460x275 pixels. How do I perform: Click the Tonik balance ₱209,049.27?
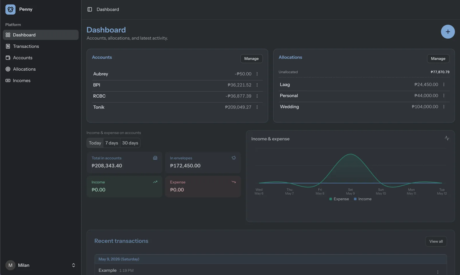tap(238, 107)
